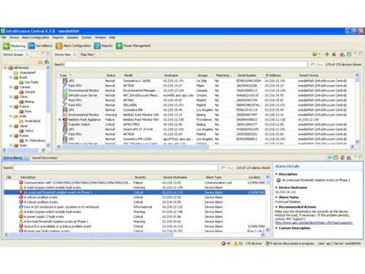This screenshot has width=365, height=274.
Task: Collapse the All Devices tree node
Action: pos(5,67)
